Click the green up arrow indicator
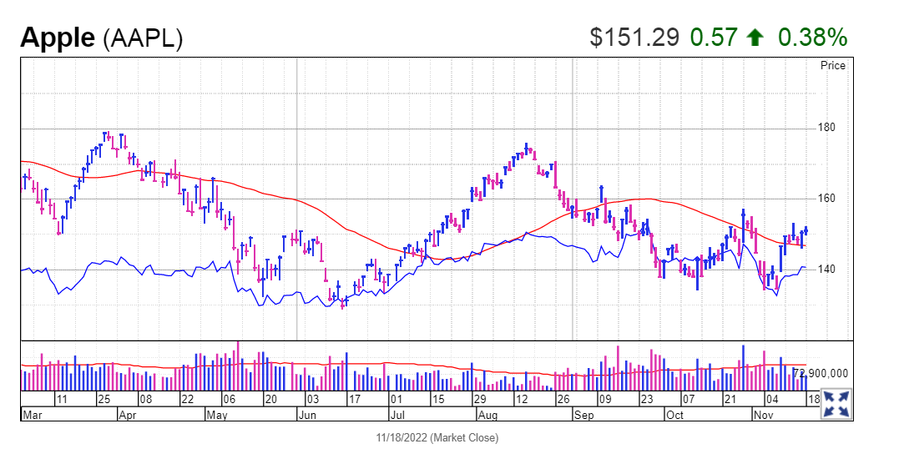This screenshot has width=899, height=454. [755, 38]
